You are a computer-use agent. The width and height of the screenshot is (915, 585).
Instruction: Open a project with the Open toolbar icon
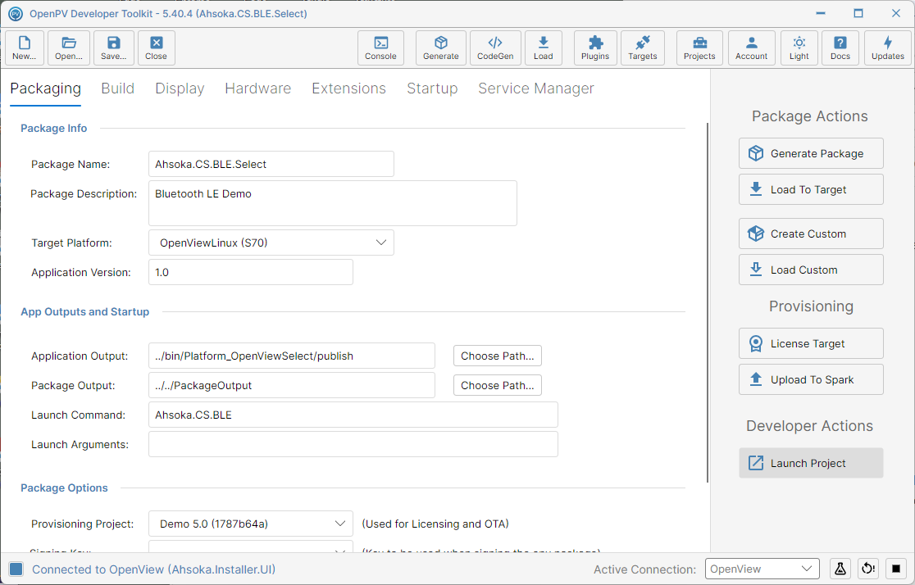click(69, 48)
